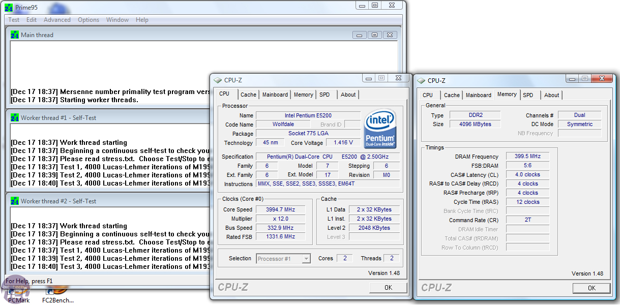Switch to Mainboard tab in right CPU-Z window

tap(479, 95)
